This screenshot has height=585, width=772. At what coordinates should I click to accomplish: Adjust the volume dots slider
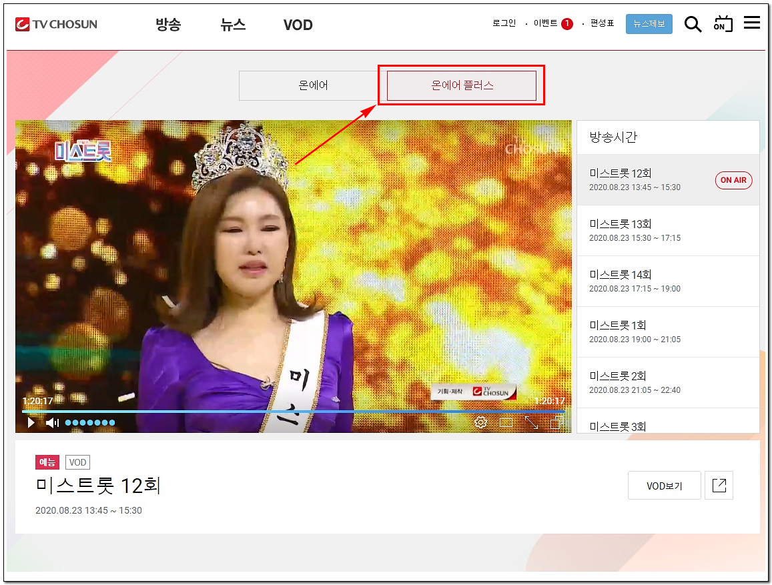(x=90, y=423)
